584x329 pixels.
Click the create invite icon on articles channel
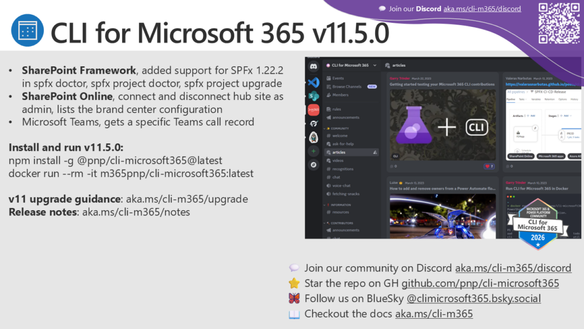coord(375,152)
